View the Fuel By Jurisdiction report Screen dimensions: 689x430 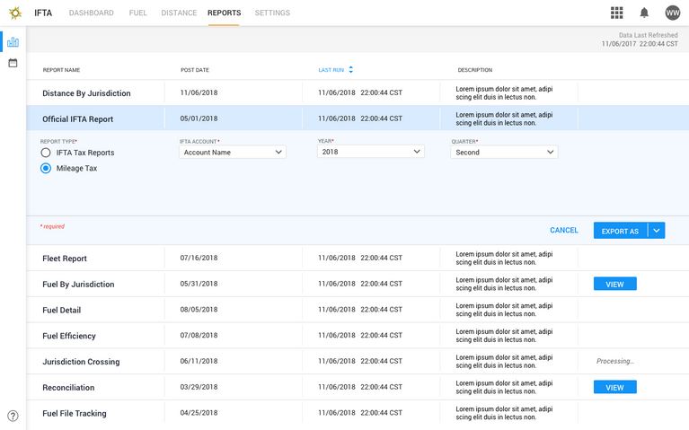614,284
